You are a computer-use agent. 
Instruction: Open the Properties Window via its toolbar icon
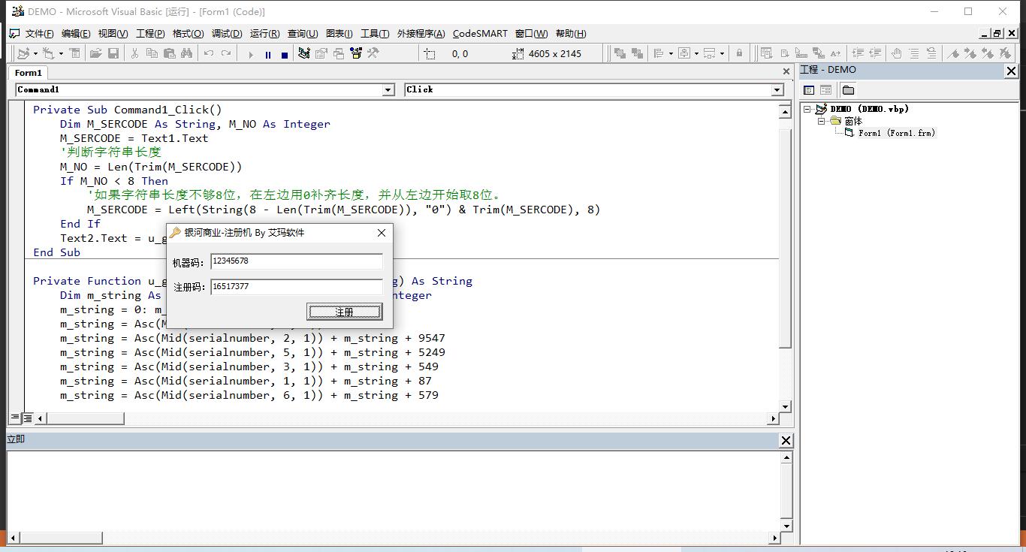pos(321,53)
